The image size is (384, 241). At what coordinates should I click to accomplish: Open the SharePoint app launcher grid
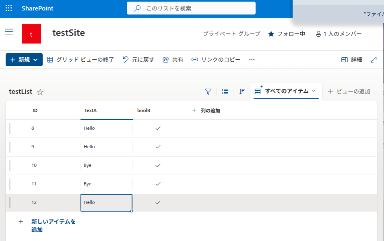click(x=8, y=8)
